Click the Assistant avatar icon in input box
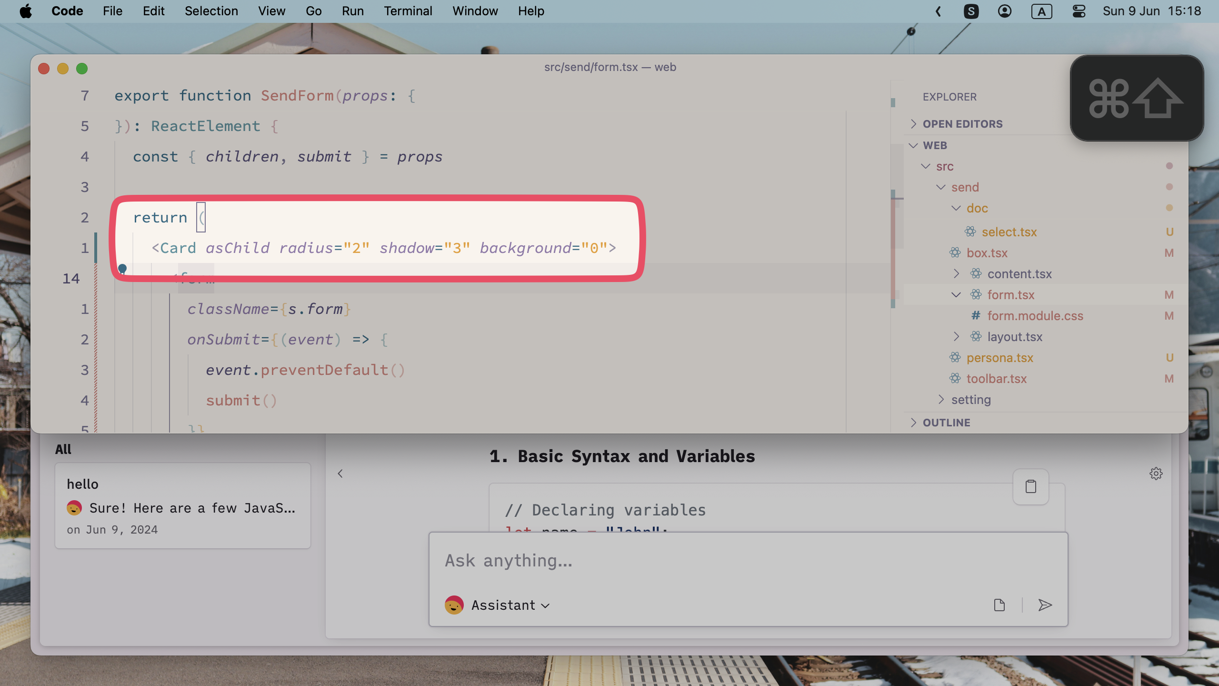The width and height of the screenshot is (1219, 686). 454,605
